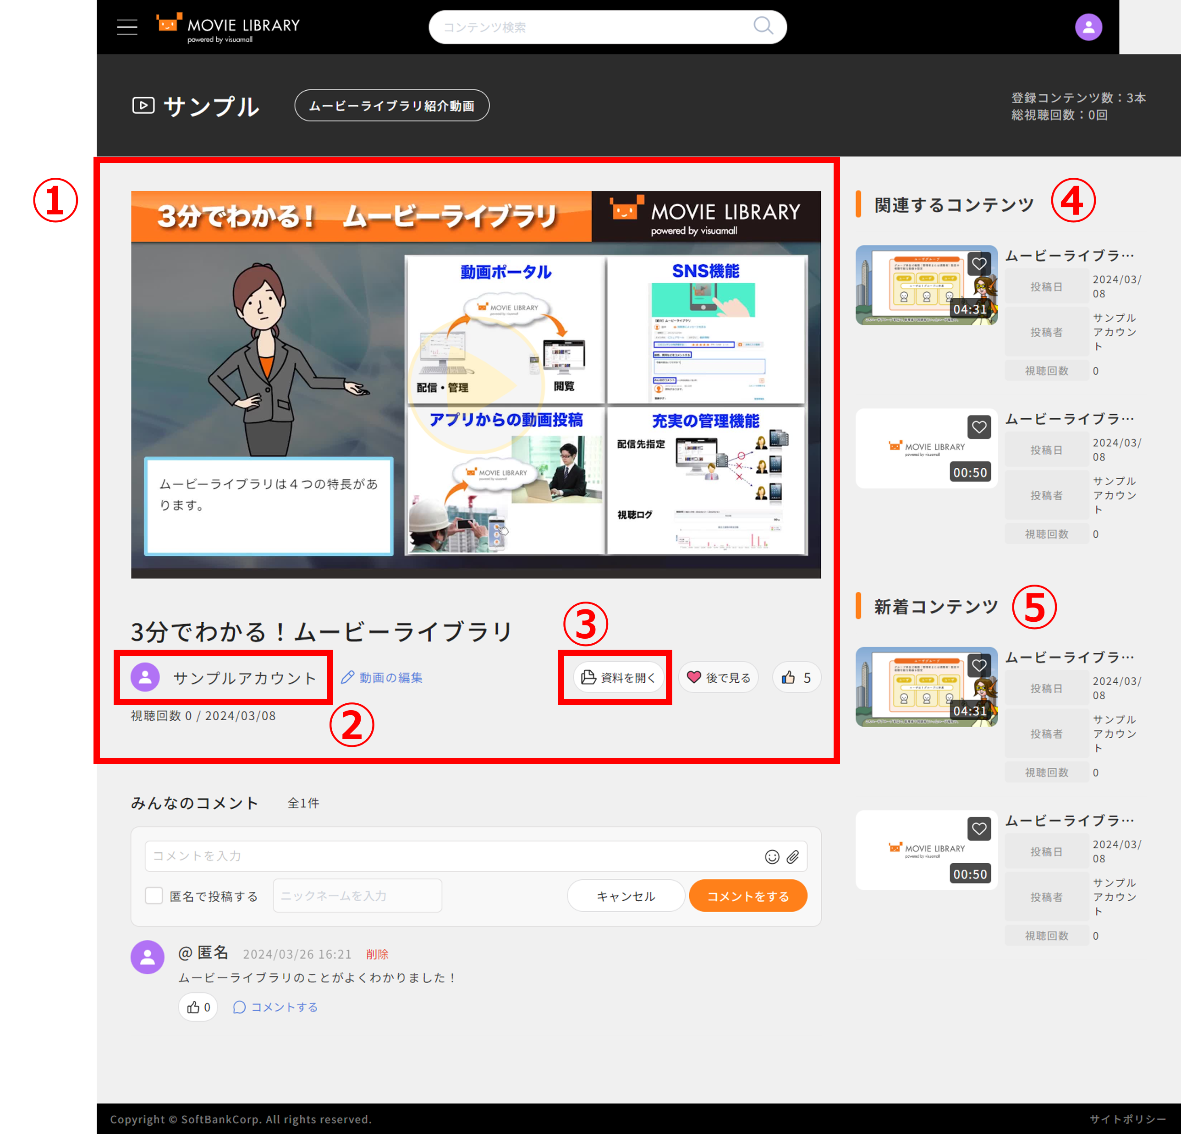
Task: Click the サンプルアカウント poster name
Action: pos(244,677)
